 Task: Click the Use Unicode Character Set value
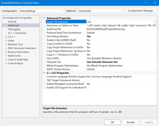point(102,62)
